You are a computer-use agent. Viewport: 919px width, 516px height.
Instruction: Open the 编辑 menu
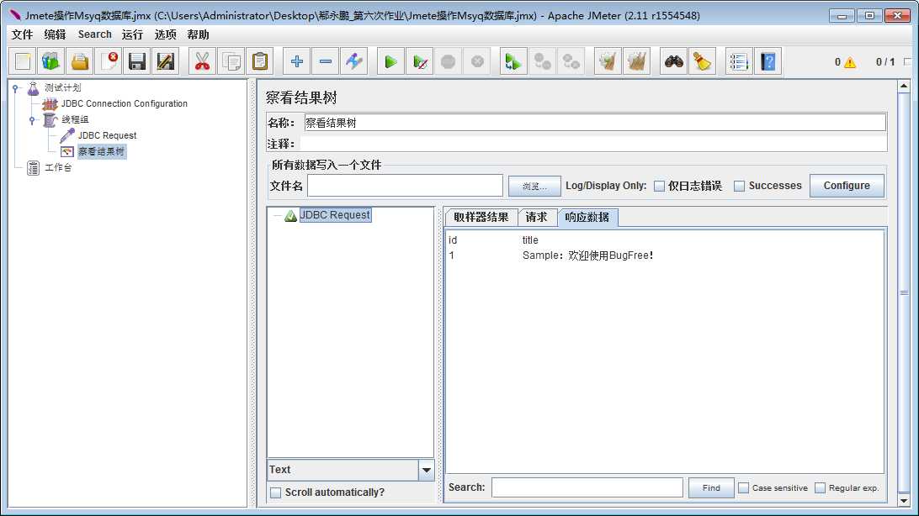coord(55,34)
